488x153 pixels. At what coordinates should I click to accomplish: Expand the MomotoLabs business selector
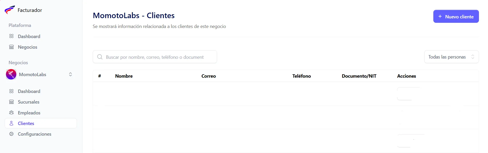(41, 74)
